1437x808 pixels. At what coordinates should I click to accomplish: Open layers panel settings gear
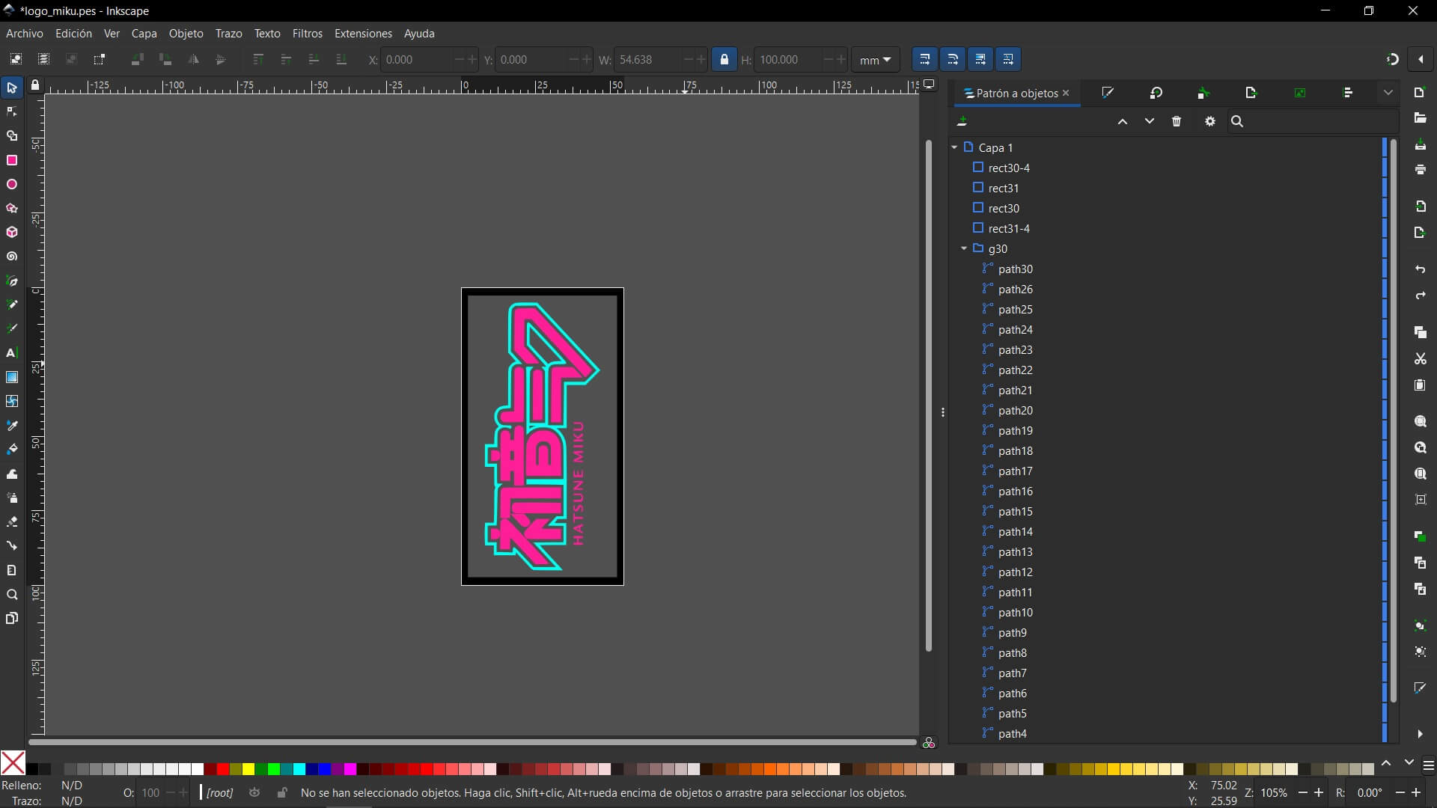(x=1210, y=121)
